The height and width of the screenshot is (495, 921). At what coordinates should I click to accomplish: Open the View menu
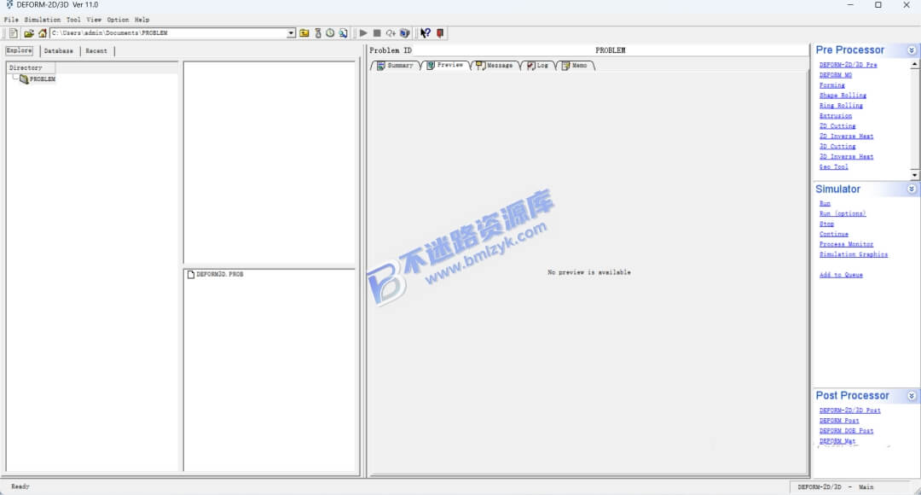click(x=94, y=20)
